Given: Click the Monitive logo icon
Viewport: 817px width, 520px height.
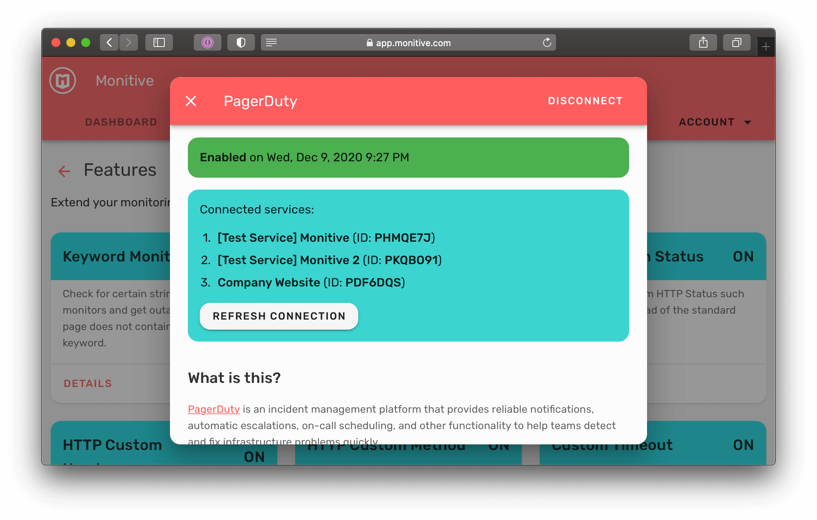Looking at the screenshot, I should pyautogui.click(x=63, y=80).
